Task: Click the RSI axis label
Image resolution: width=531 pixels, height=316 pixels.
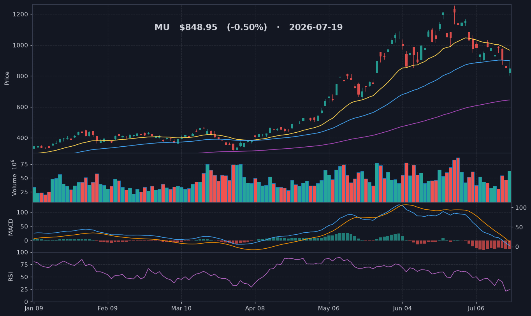Action: pyautogui.click(x=11, y=277)
